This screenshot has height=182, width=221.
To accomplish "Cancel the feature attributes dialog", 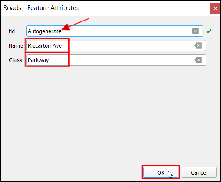I will (x=199, y=172).
